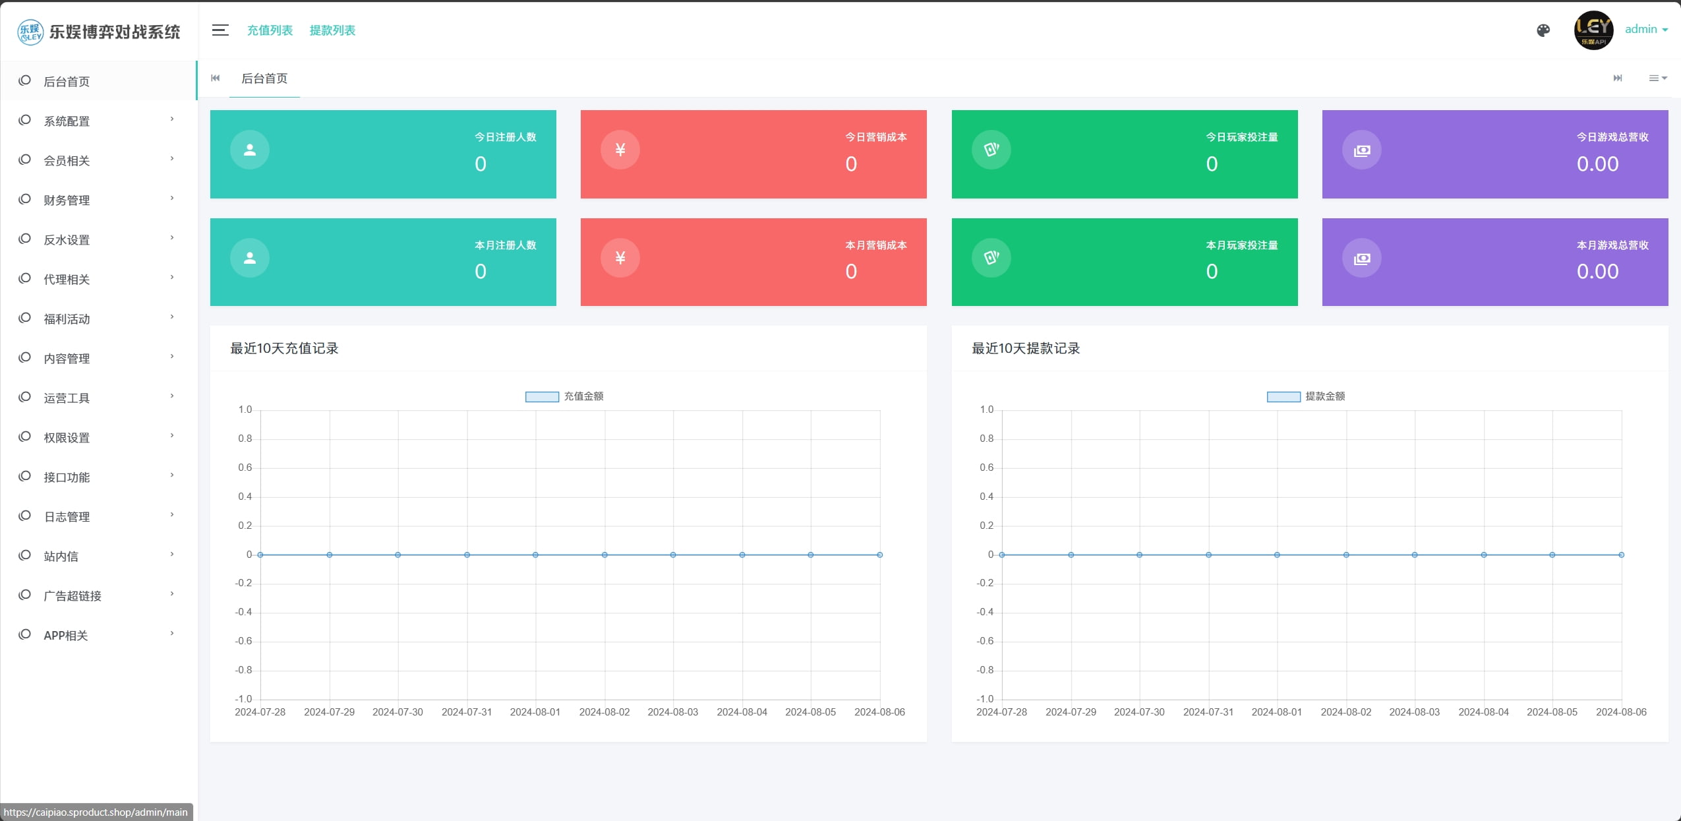Click the money icon on 本月游戏总营收 card
1681x821 pixels.
point(1362,258)
